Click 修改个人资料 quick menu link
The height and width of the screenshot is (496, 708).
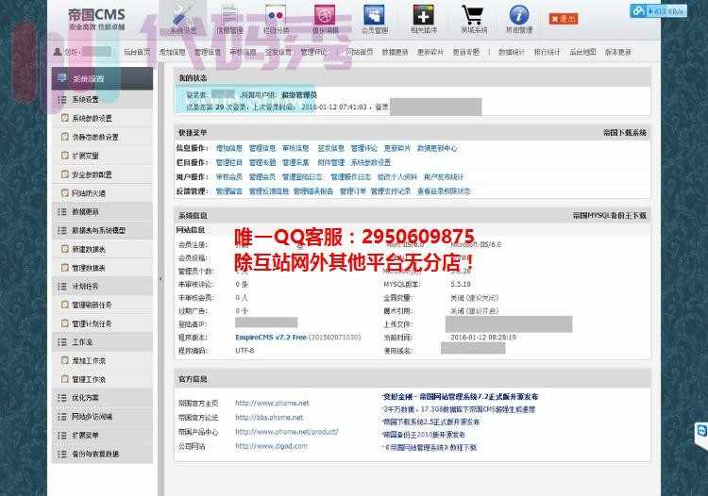397,176
